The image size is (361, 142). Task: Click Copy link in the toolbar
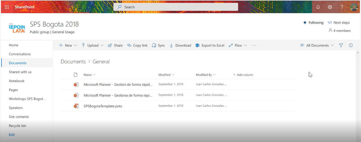(137, 45)
